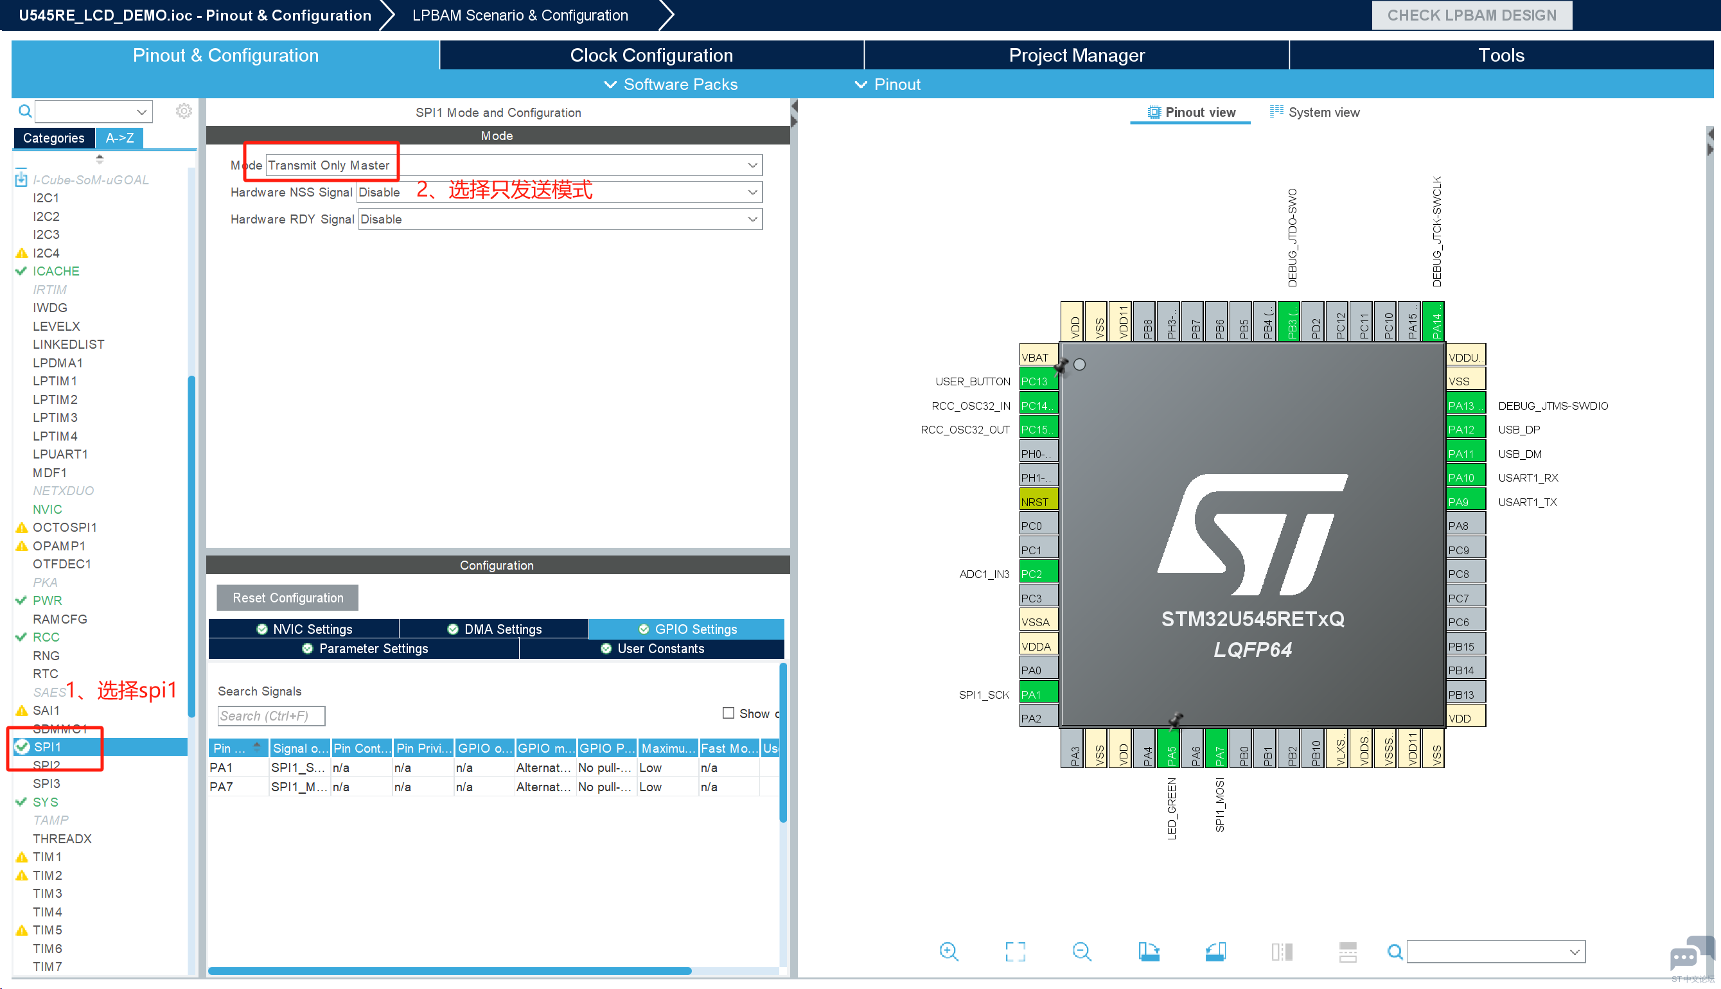Screen dimensions: 1721x989
Task: Click the ICACHE green check icon
Action: [21, 271]
